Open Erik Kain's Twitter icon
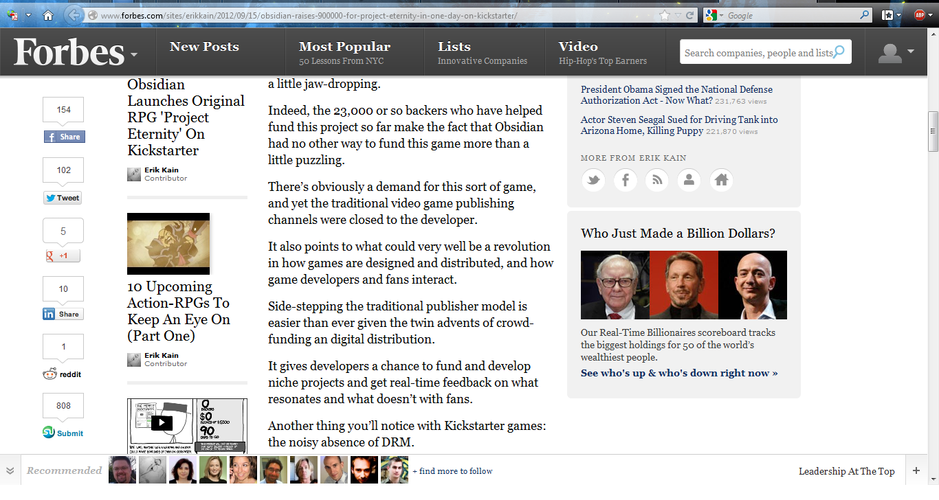939x500 pixels. [x=593, y=180]
